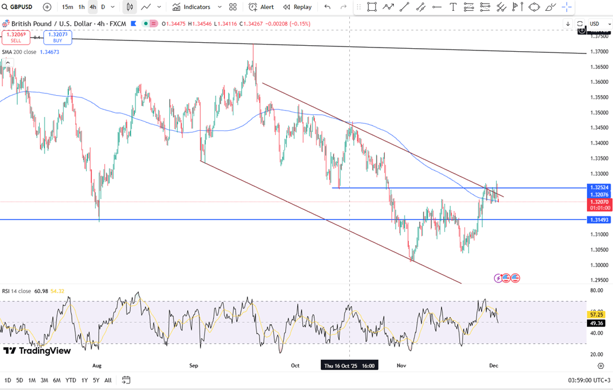Click the crosshair cursor tool
This screenshot has width=613, height=390.
click(x=567, y=7)
